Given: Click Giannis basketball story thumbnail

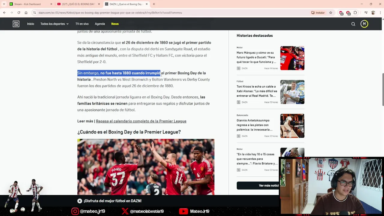Looking at the screenshot, I should (x=292, y=126).
